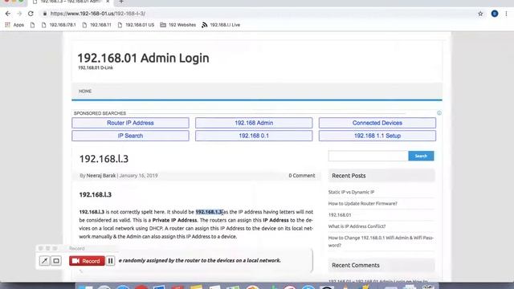This screenshot has height=289, width=514.
Task: Reload the page with refresh icon
Action: 31,14
